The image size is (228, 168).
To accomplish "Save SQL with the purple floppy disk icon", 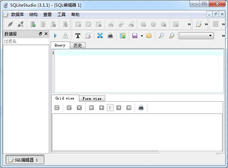I will (x=135, y=36).
